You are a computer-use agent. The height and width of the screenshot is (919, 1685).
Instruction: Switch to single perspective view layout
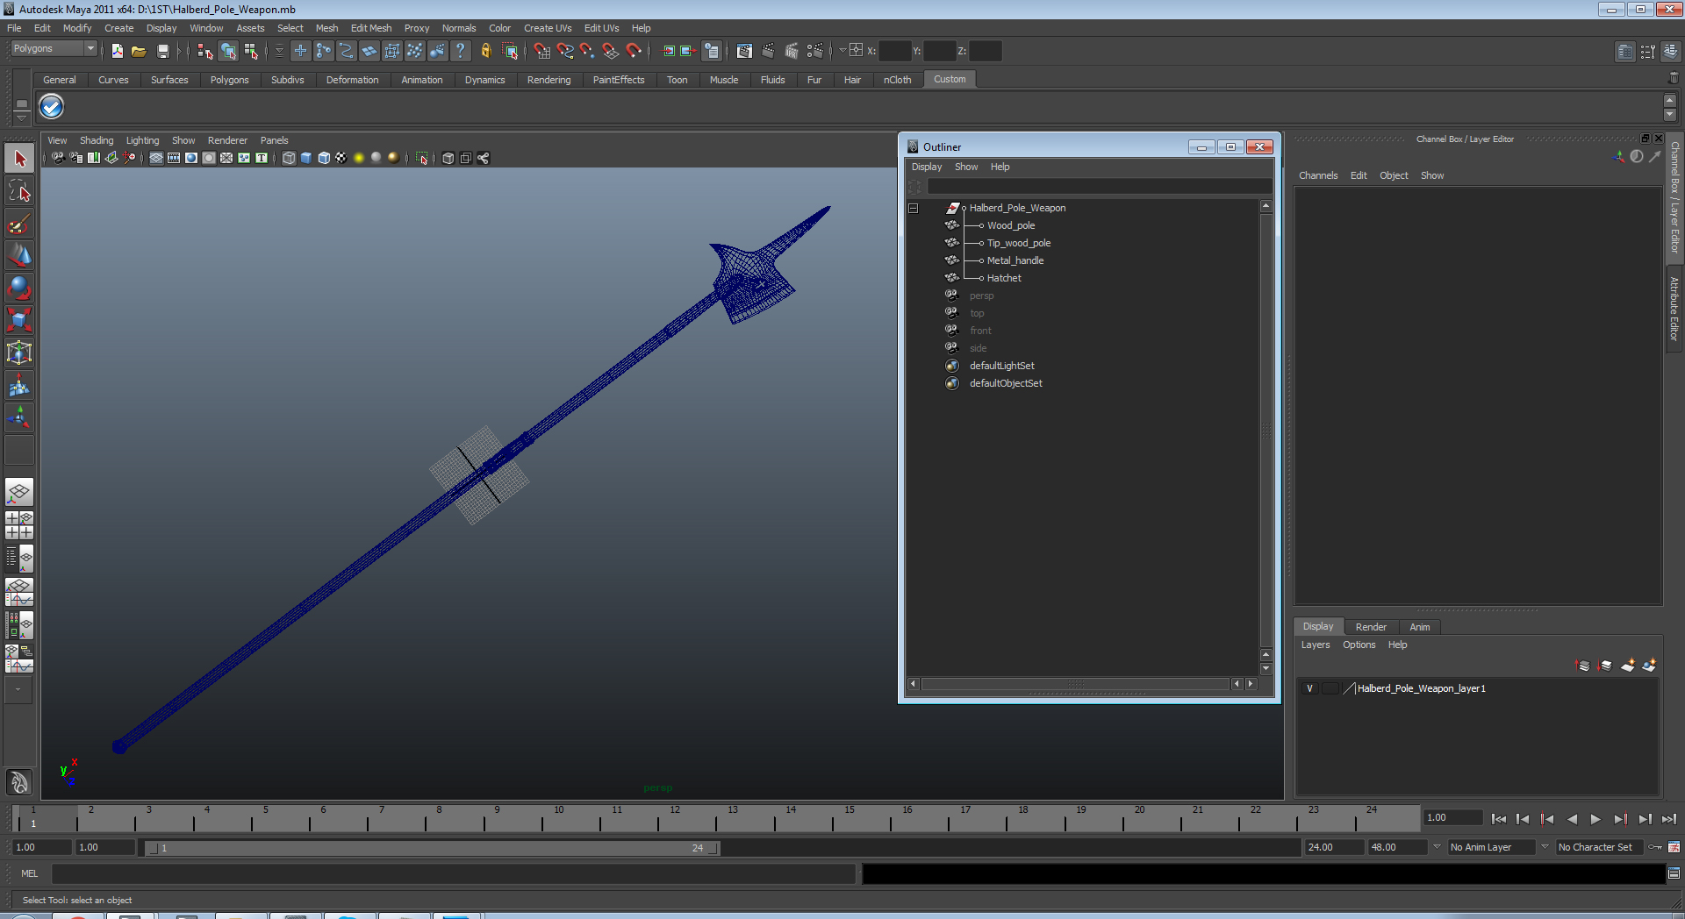coord(19,493)
